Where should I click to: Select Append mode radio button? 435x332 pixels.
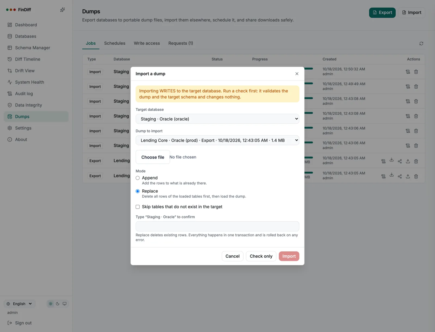(x=138, y=178)
